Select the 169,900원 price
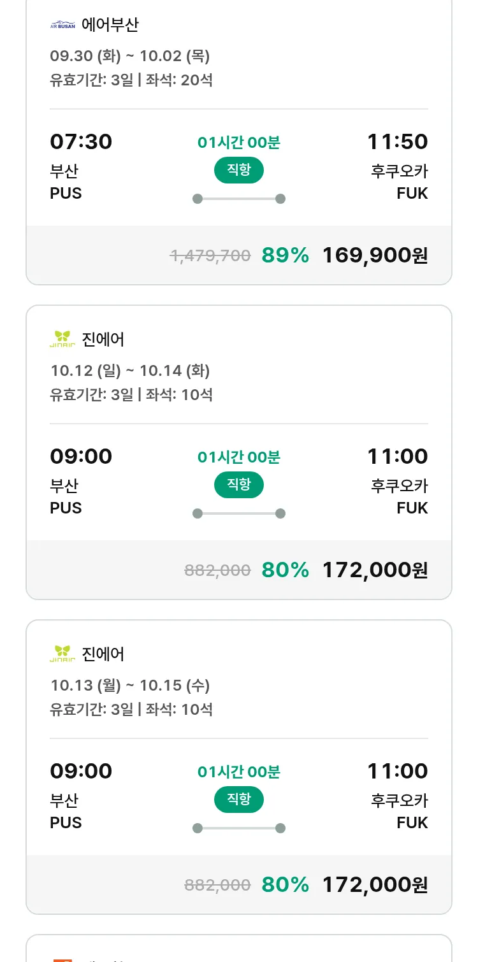The image size is (478, 962). pyautogui.click(x=375, y=255)
